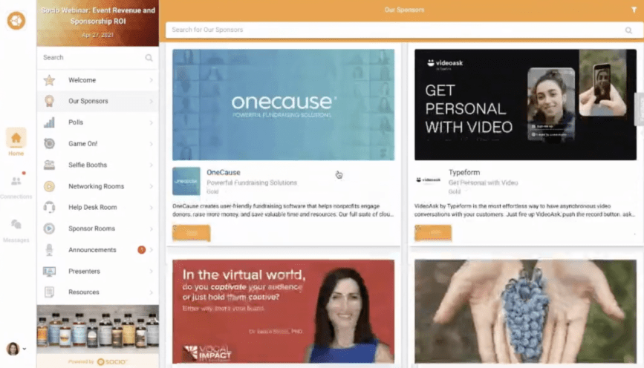Click the VideoAsk by Typeform description text
The image size is (644, 368).
click(x=524, y=210)
